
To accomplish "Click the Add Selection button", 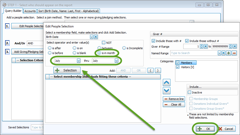I will 67,70.
